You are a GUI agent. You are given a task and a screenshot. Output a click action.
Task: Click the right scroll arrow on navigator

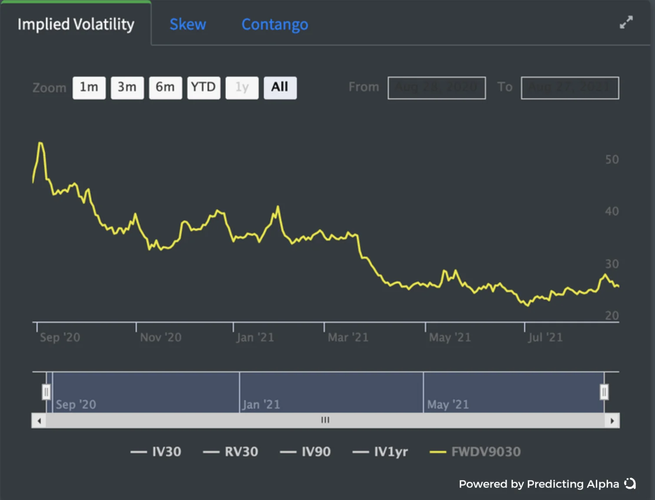[x=612, y=420]
